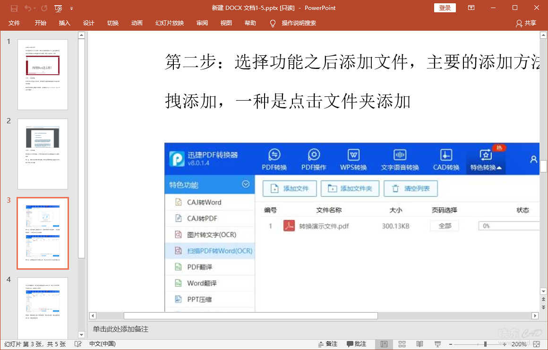Collapse the 特色功能 section chevron
The height and width of the screenshot is (350, 548).
point(246,184)
